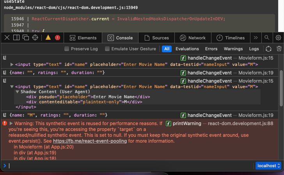Open the Network tab

[x=193, y=38]
